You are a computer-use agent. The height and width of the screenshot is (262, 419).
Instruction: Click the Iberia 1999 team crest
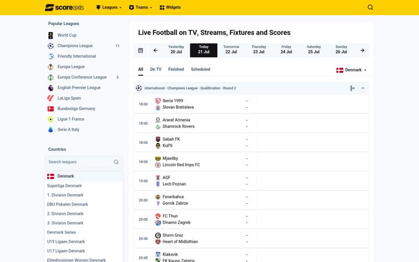pyautogui.click(x=158, y=101)
